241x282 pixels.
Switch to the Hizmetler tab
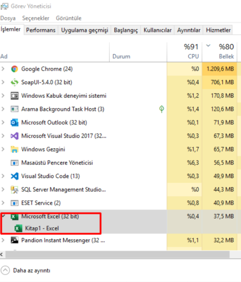click(218, 30)
